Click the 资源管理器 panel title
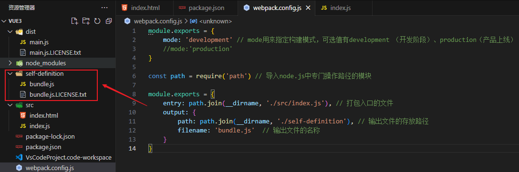 point(21,8)
